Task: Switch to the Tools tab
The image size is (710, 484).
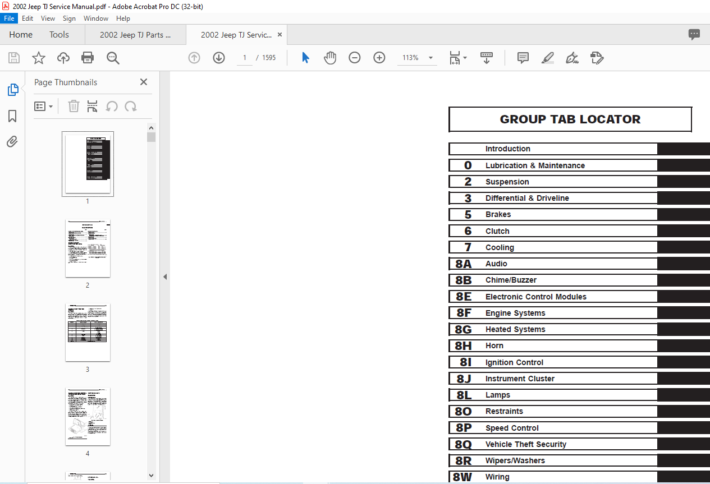Action: [59, 35]
